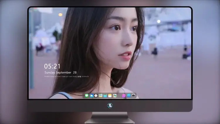Click the mascot logo on monitor chin
The width and height of the screenshot is (220, 124).
(x=110, y=105)
